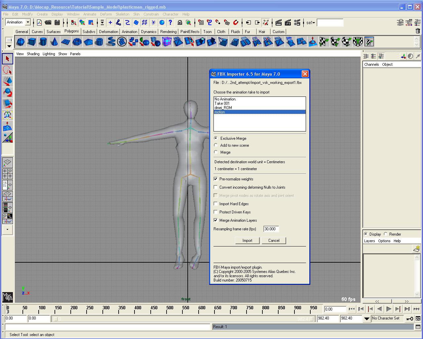423x339 pixels.
Task: Open the viewport Panels menu
Action: [75, 54]
